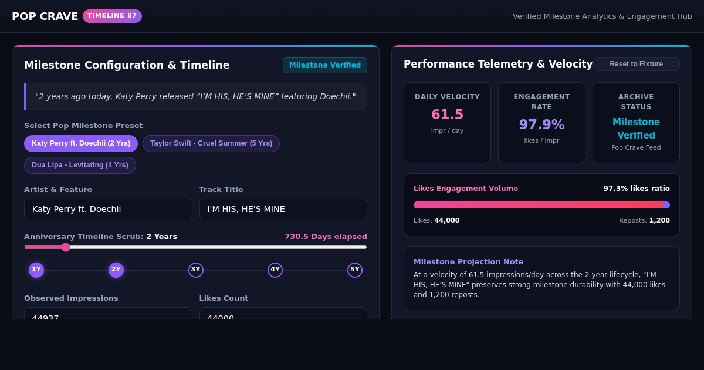
Task: Click Performance Telemetry & Velocity heading
Action: pyautogui.click(x=498, y=64)
